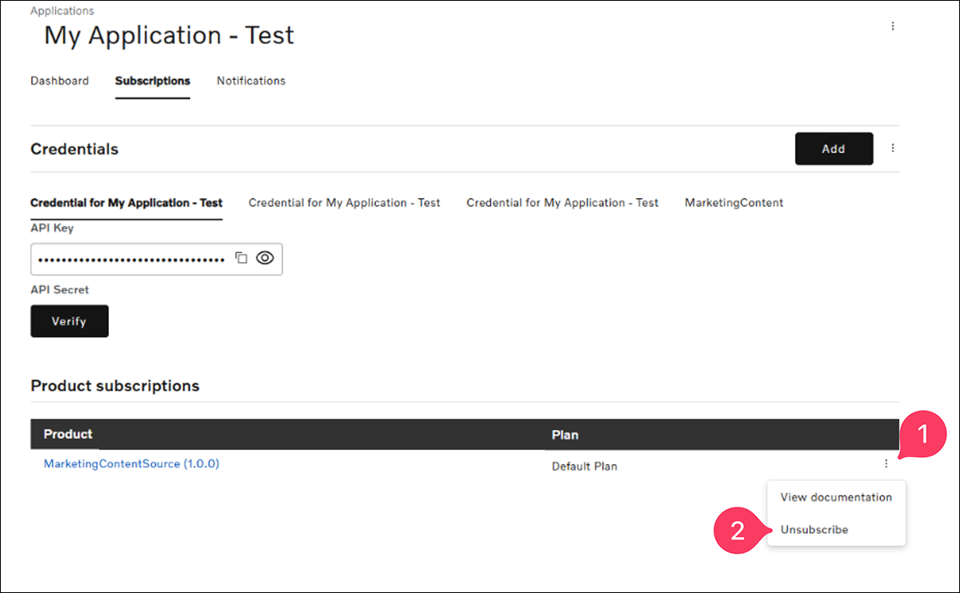Click the Product column header

click(x=68, y=434)
